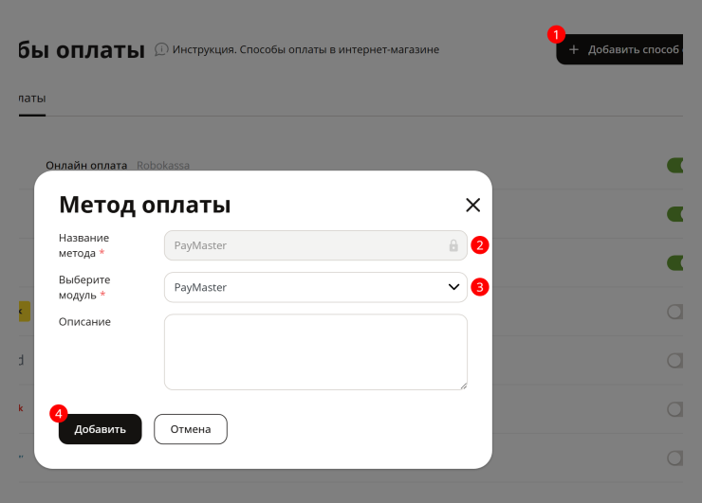702x503 pixels.
Task: Open the Инструкция. Способы оплаты link
Action: coord(305,49)
